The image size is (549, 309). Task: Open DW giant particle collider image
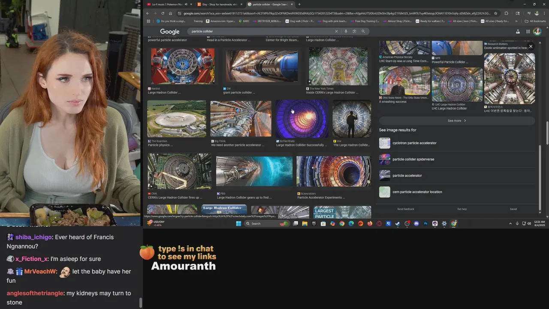click(x=262, y=66)
